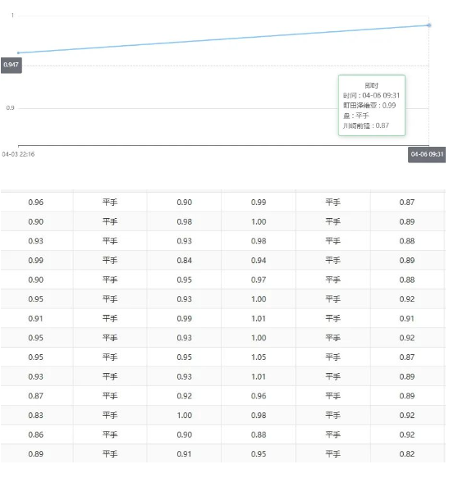
Task: Select the 0.83 value in the first column
Action: [36, 415]
